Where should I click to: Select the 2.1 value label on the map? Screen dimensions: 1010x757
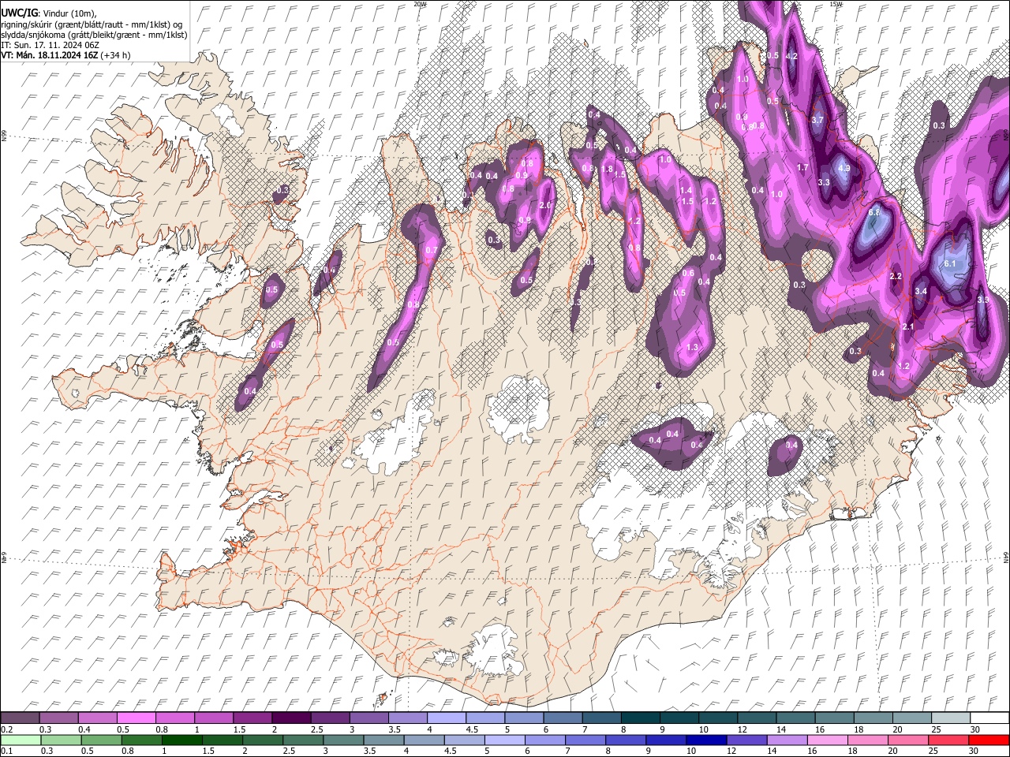pos(907,326)
